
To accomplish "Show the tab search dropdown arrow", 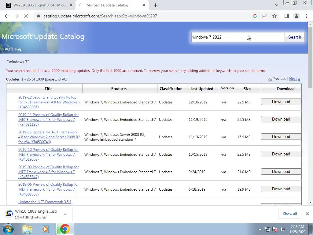I will point(276,5).
